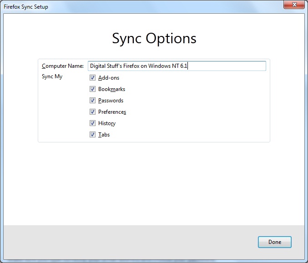Click the "Bookmarks" label text

click(x=111, y=89)
